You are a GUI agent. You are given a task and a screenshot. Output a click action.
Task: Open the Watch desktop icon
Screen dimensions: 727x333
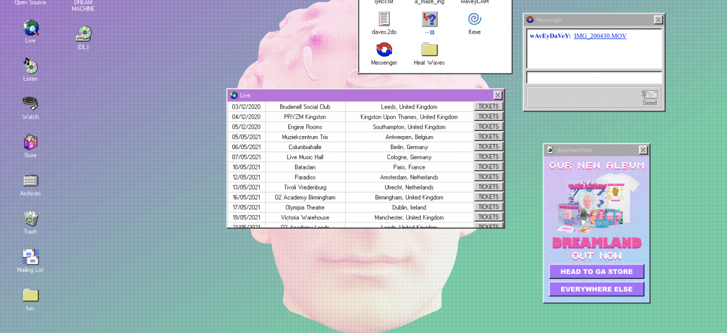(x=30, y=104)
